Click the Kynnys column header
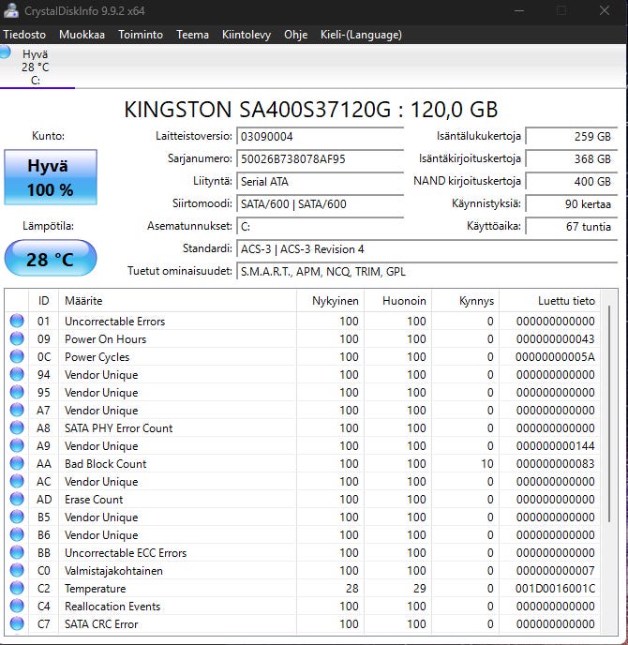The image size is (628, 645). click(x=465, y=301)
